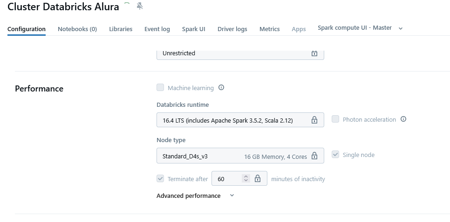Click the inactivity minutes stepper arrows

point(246,179)
